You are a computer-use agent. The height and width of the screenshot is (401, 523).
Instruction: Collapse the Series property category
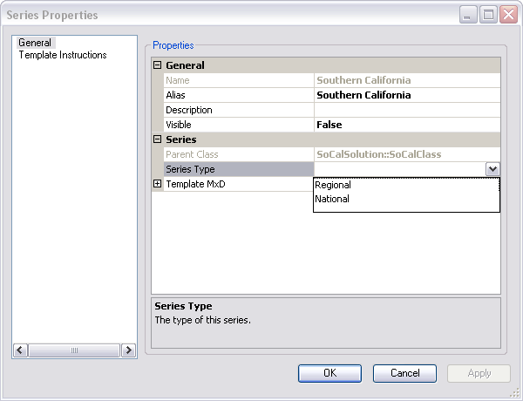158,139
